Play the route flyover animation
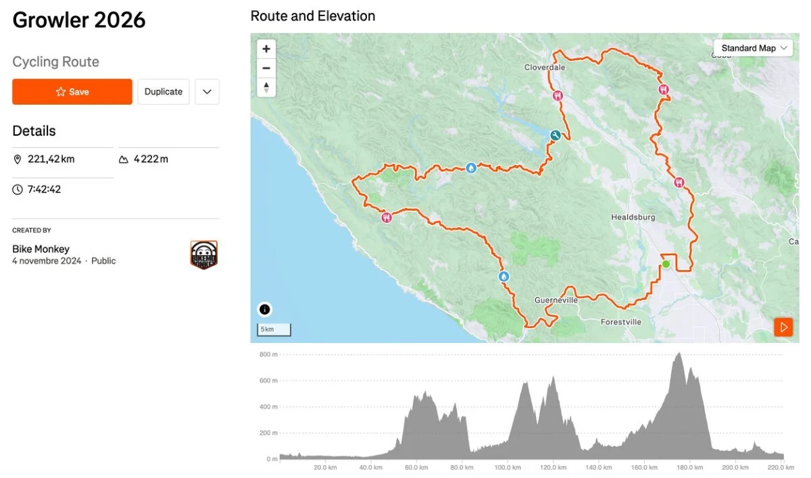 783,327
